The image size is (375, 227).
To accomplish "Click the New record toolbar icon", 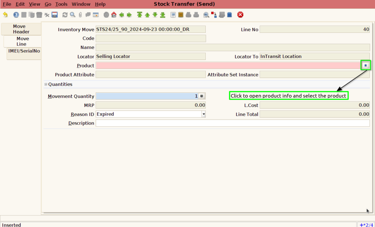I will point(24,15).
